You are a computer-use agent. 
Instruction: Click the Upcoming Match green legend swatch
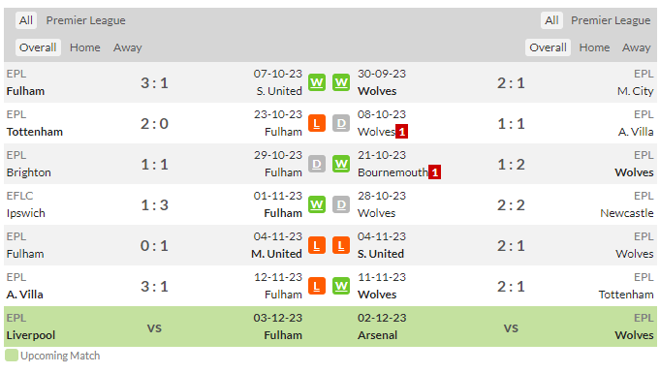[12, 356]
